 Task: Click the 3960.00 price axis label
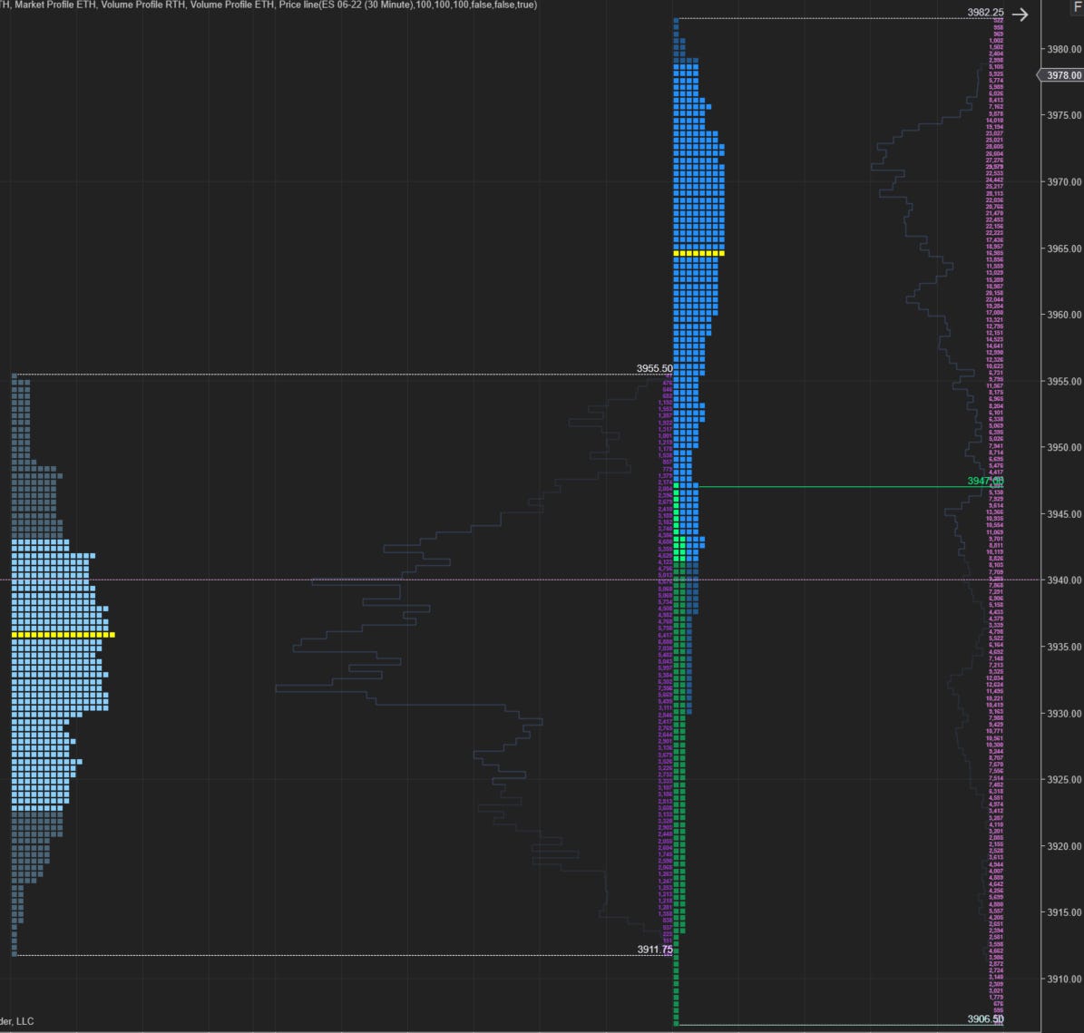[x=1064, y=315]
